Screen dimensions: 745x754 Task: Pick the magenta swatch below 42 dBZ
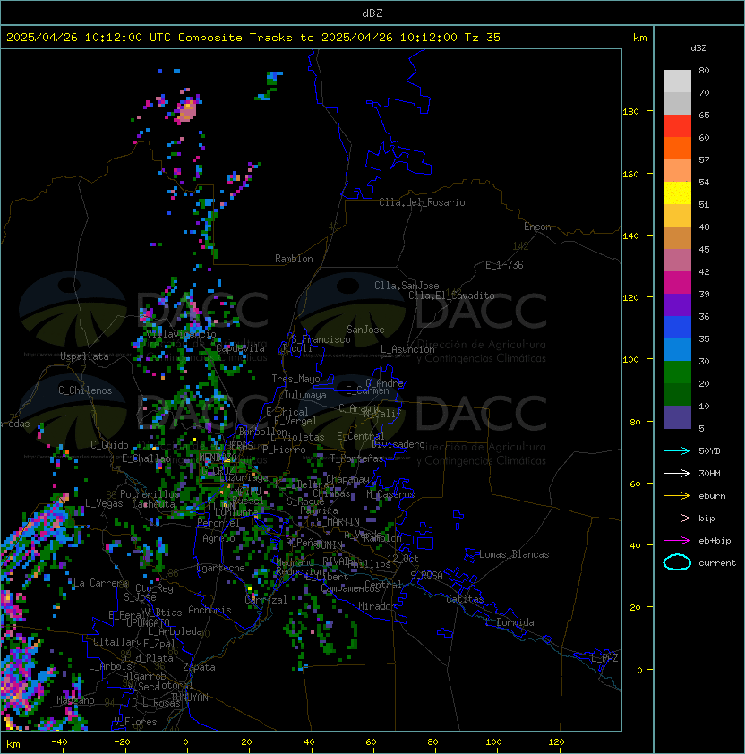677,283
